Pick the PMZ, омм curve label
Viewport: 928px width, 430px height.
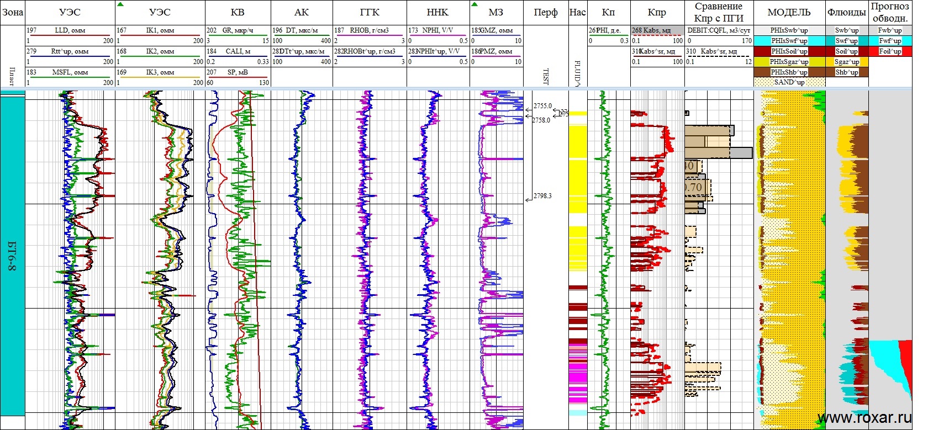click(497, 51)
